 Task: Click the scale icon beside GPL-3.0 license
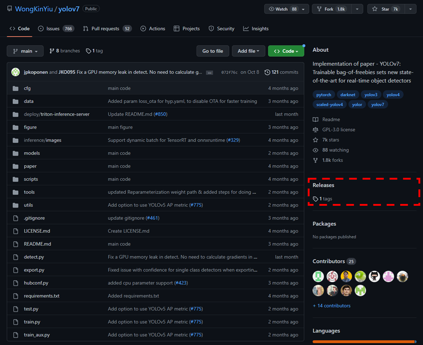316,130
